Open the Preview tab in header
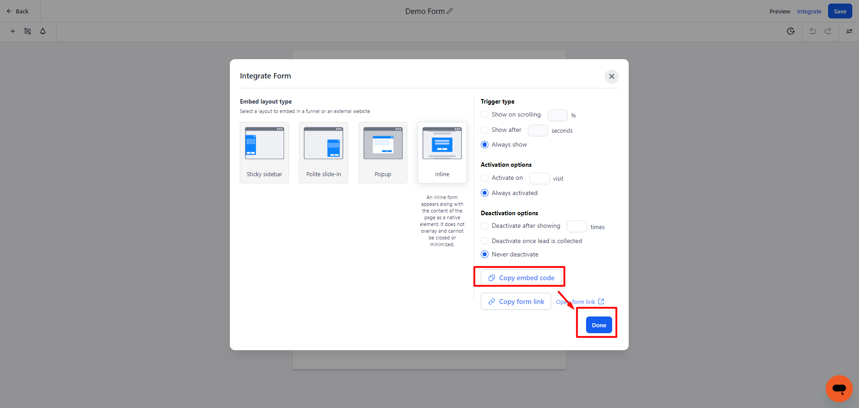859x408 pixels. [780, 12]
